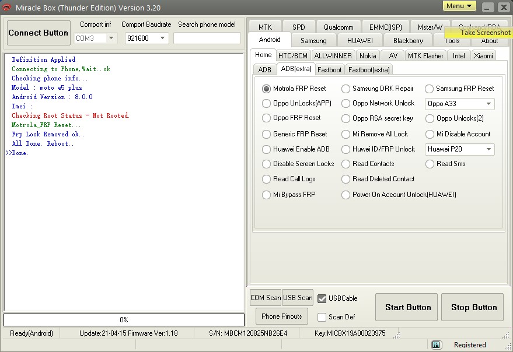The image size is (513, 352).
Task: Switch to the MTK tab
Action: click(265, 27)
